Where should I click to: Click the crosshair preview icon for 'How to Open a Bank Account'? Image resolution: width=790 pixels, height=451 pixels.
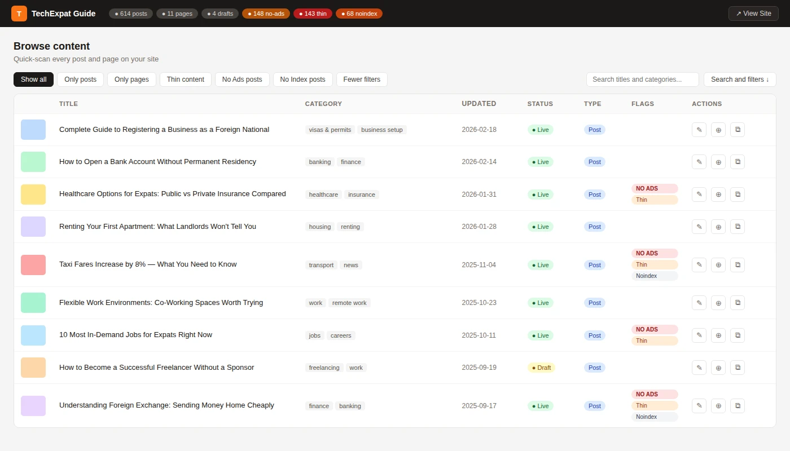click(x=718, y=162)
